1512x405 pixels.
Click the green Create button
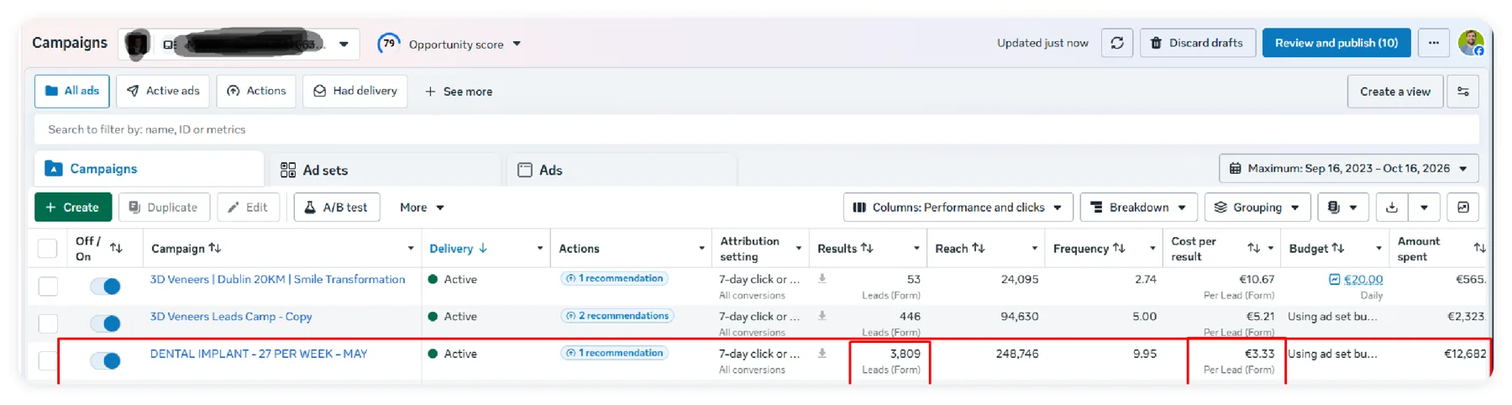(x=72, y=208)
